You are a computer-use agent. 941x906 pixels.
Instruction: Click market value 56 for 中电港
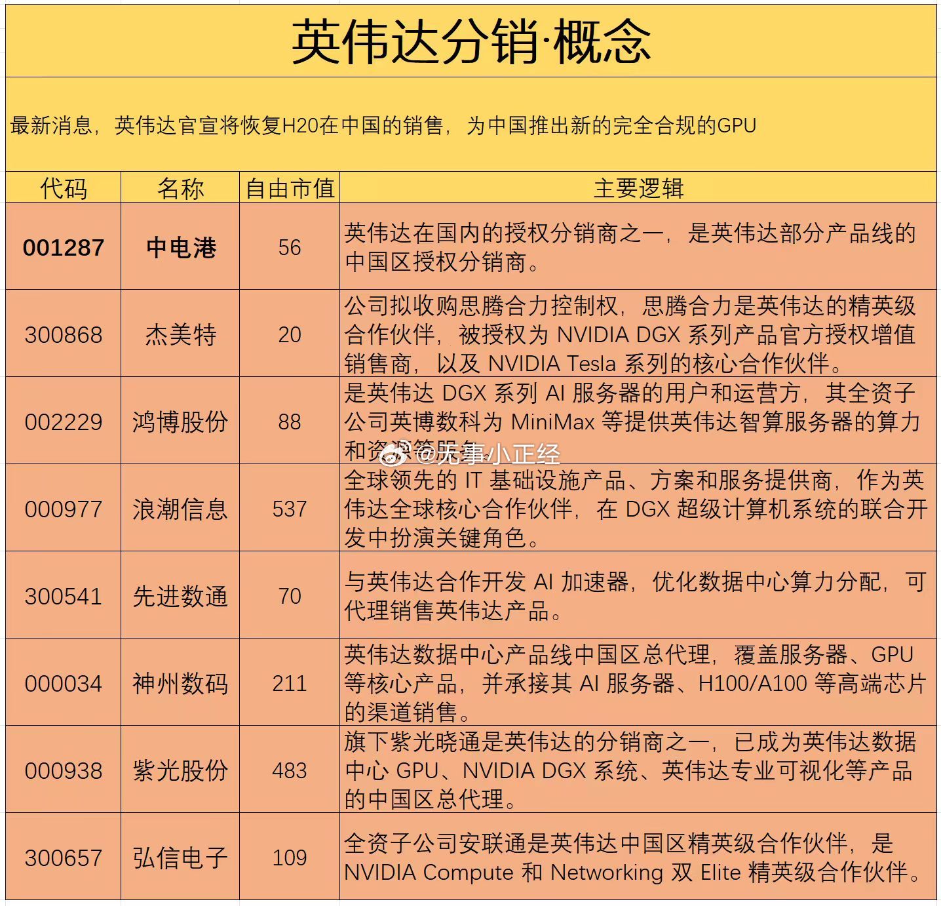[x=290, y=246]
